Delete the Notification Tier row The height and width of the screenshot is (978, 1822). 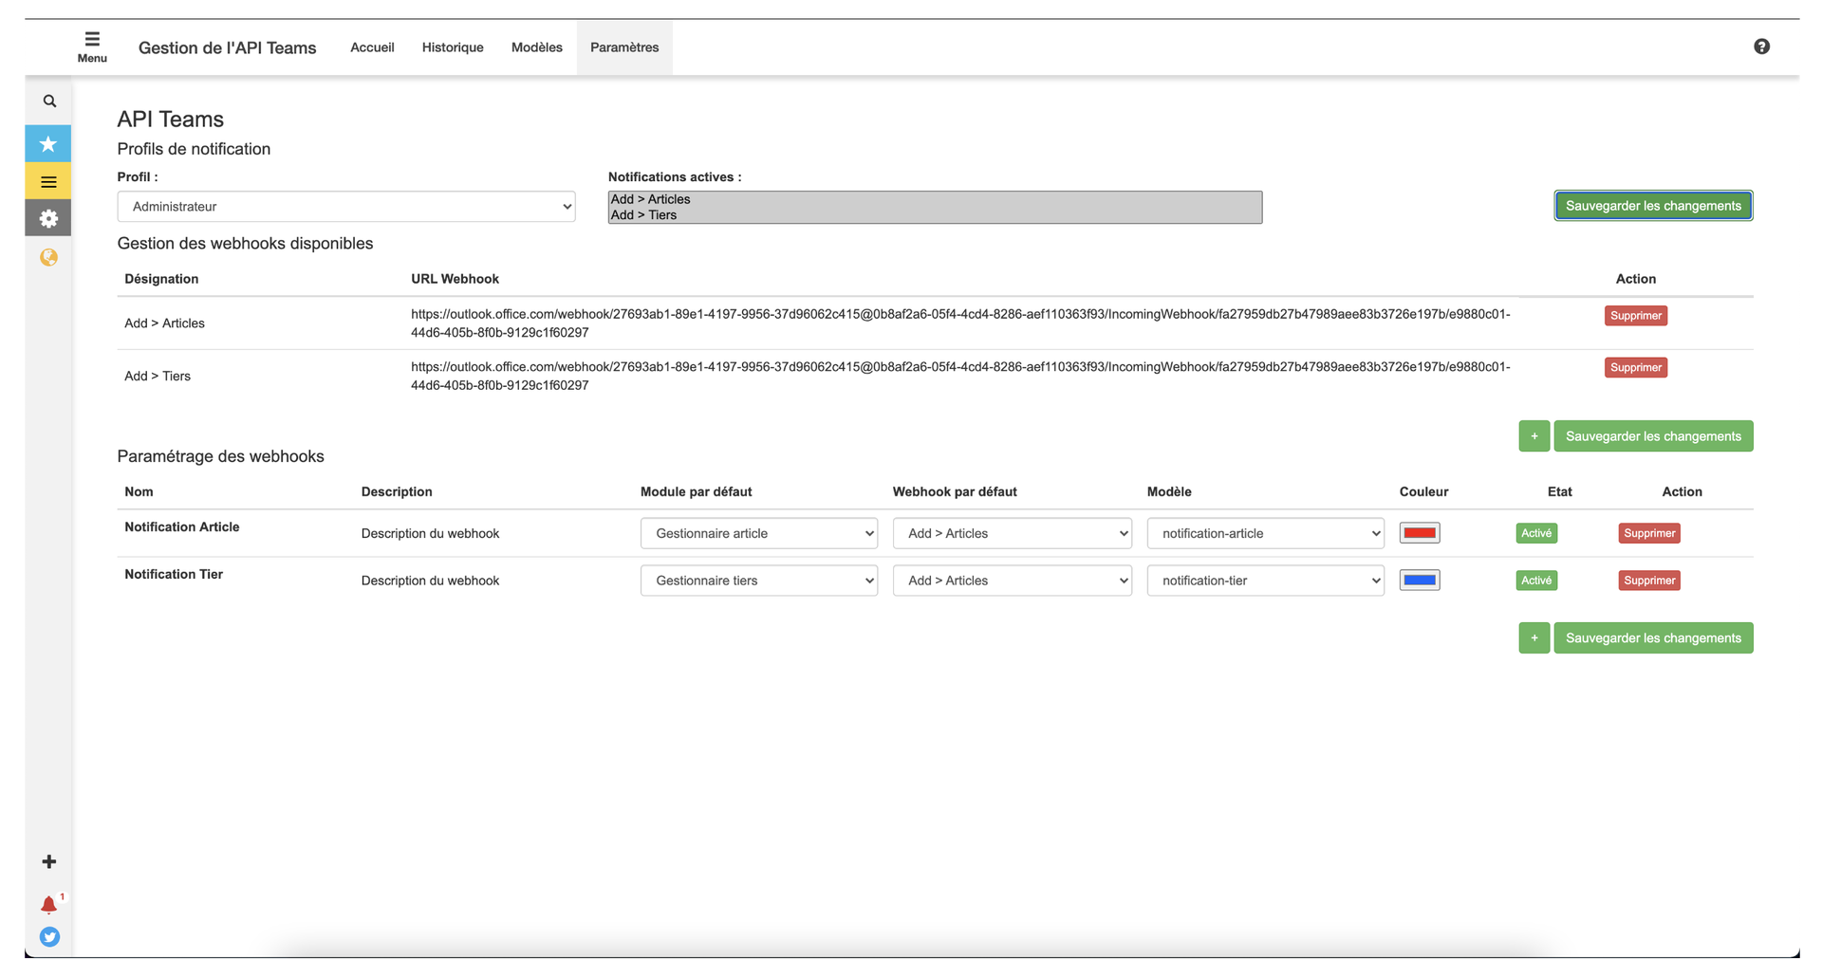click(1649, 581)
